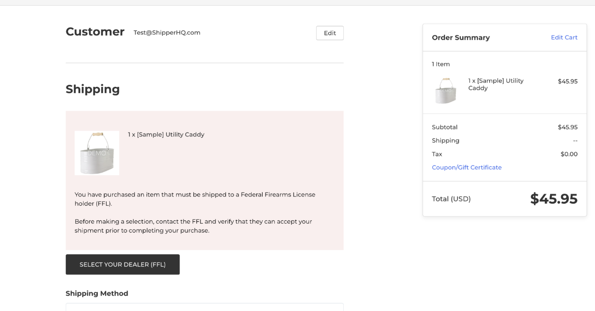Click the Shipping Method heading
The width and height of the screenshot is (595, 311).
[x=97, y=293]
